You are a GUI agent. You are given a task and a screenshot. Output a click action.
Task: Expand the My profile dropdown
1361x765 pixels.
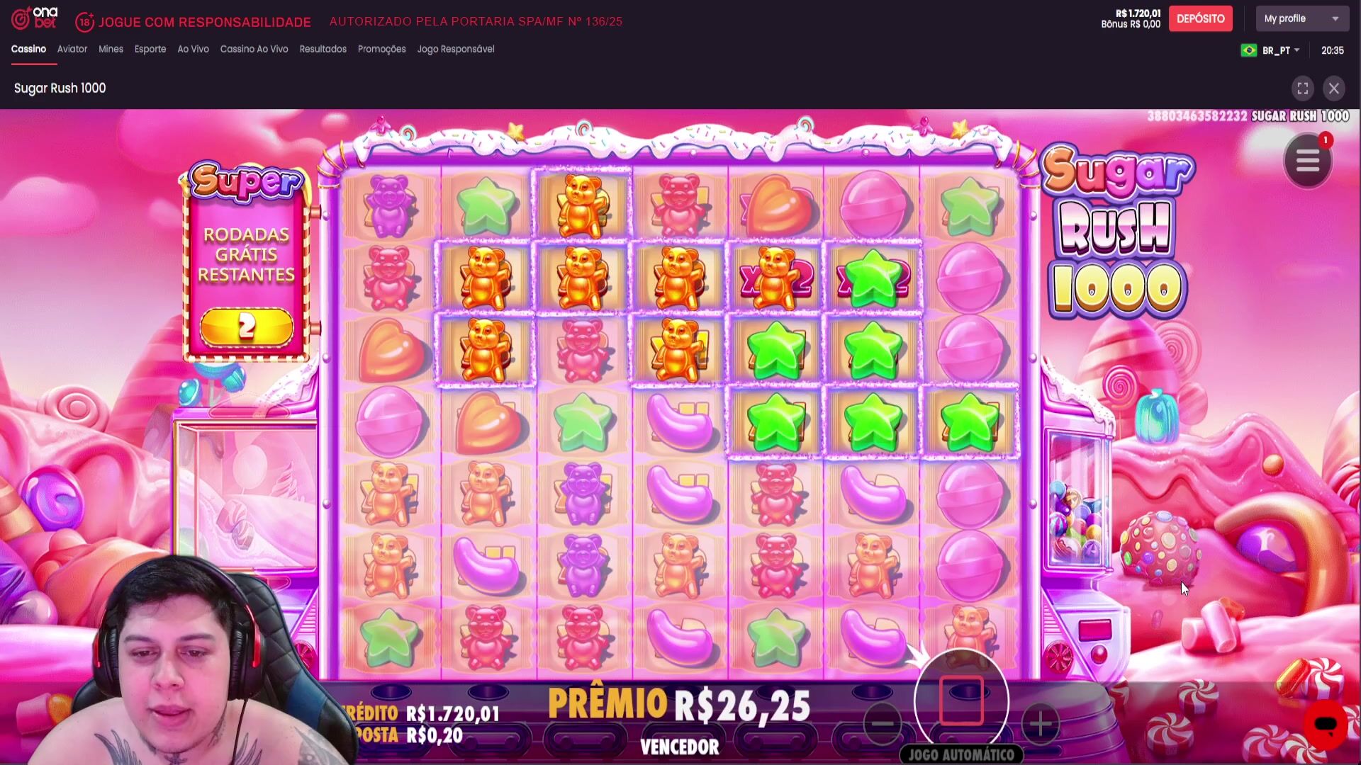[1302, 18]
